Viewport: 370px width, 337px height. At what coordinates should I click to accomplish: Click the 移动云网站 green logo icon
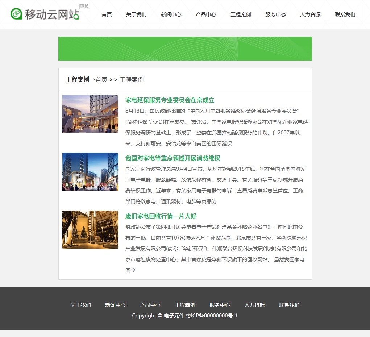16,14
